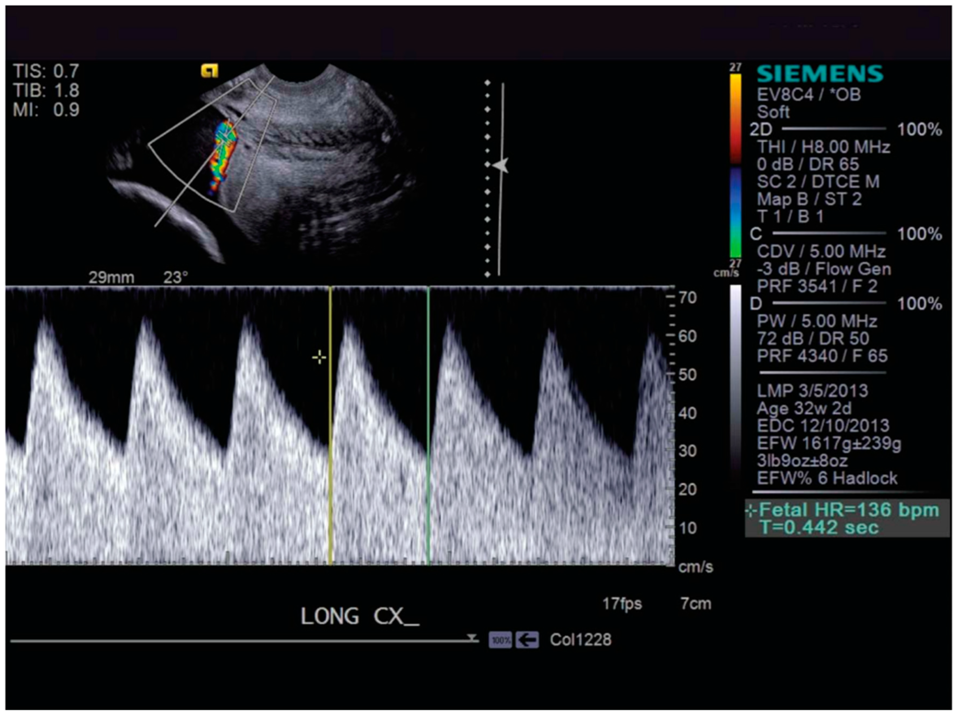
Task: Click the 30 mark on velocity scale
Action: pyautogui.click(x=688, y=451)
